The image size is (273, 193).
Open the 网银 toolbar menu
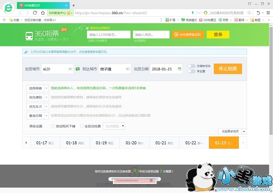(225, 20)
